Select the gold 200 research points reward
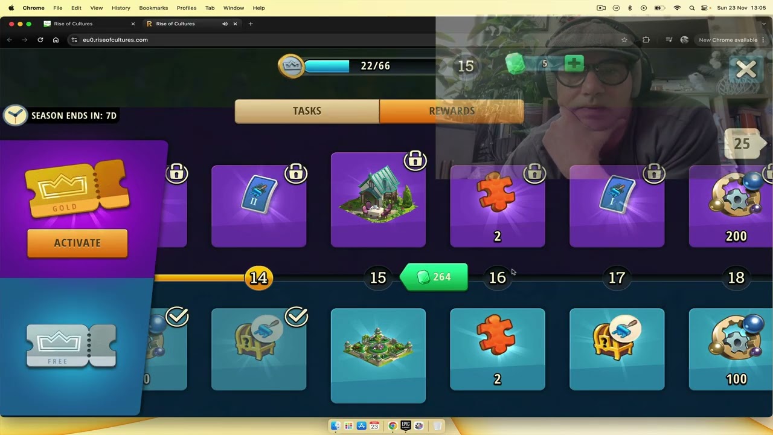This screenshot has width=773, height=435. click(731, 206)
